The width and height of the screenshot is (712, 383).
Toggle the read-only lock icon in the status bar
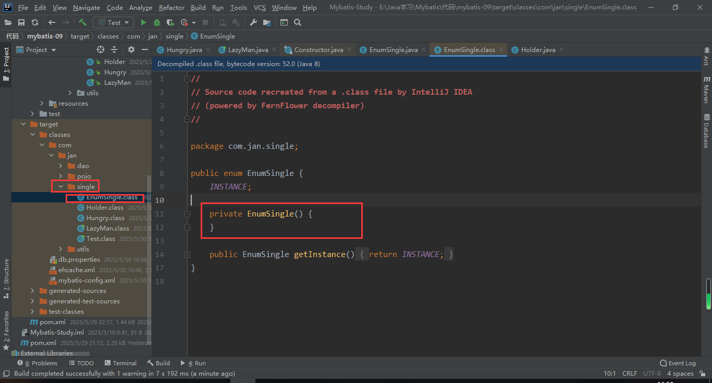click(702, 373)
